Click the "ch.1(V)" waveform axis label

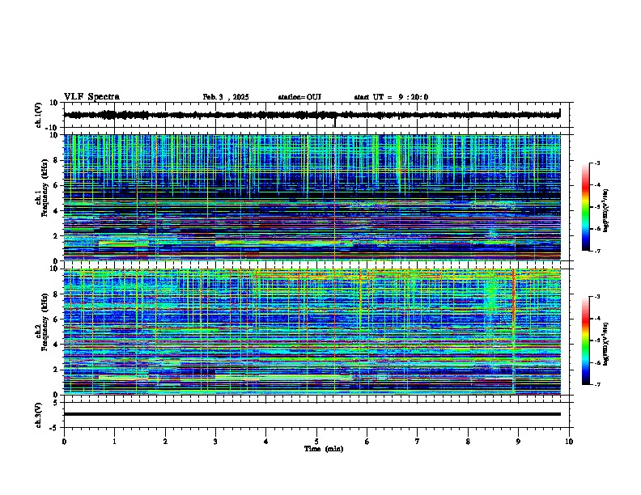(38, 115)
